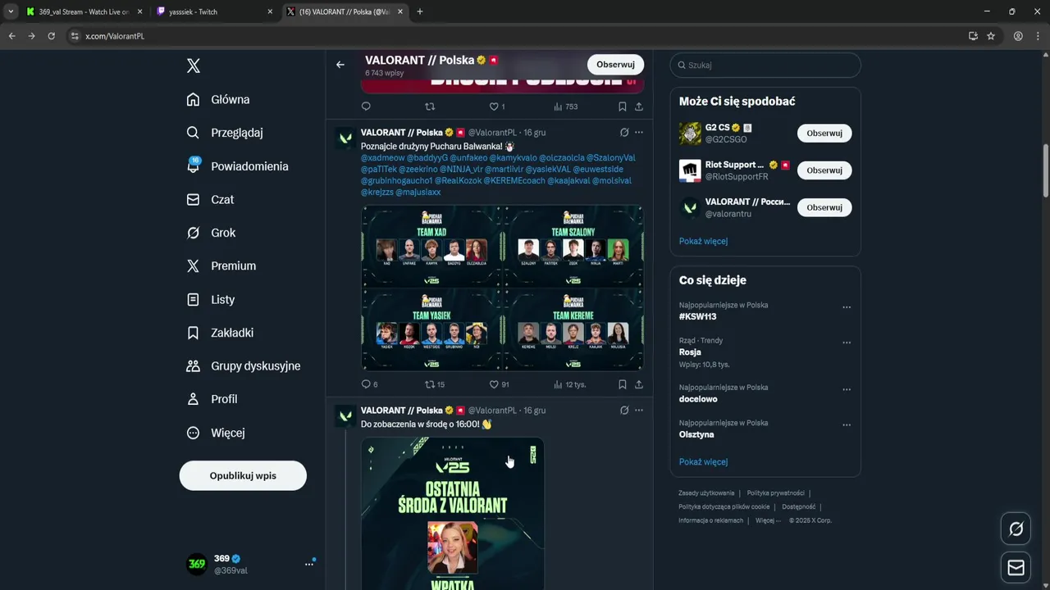Expand Więcej menu in sidebar
The width and height of the screenshot is (1050, 590).
(x=215, y=433)
